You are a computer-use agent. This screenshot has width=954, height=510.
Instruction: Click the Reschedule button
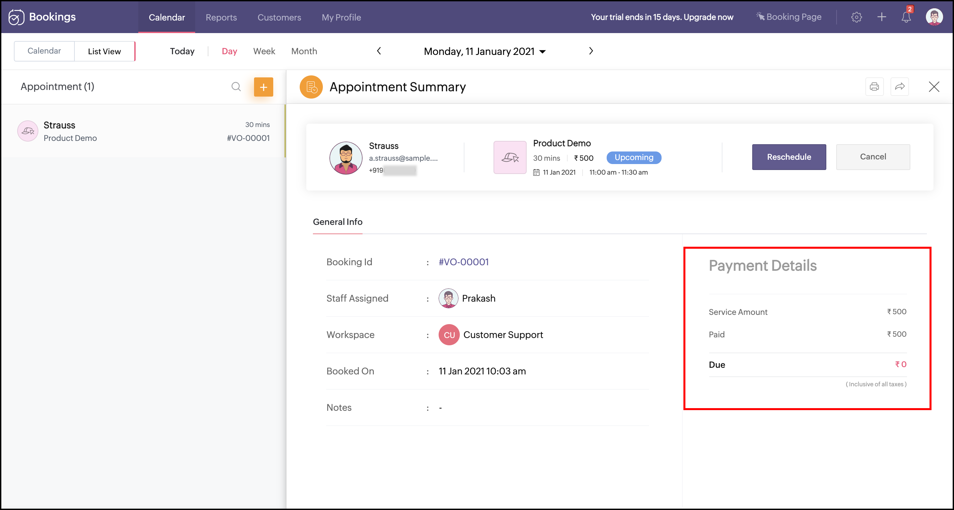coord(789,157)
